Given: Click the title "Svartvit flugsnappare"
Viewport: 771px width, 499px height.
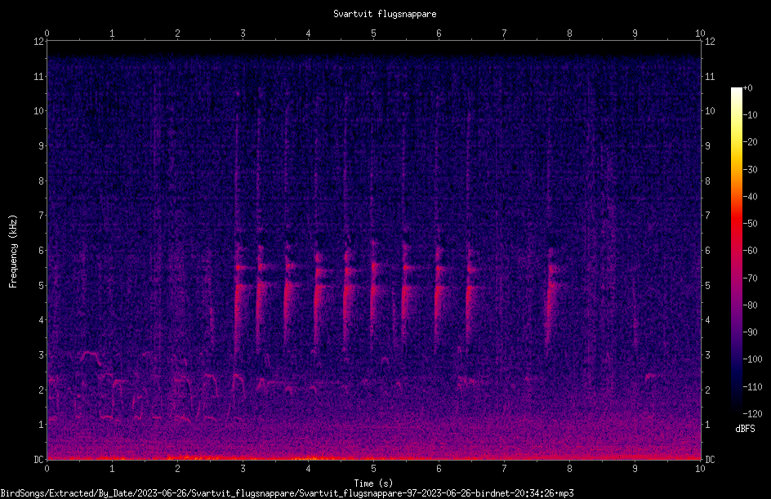Looking at the screenshot, I should click(385, 14).
